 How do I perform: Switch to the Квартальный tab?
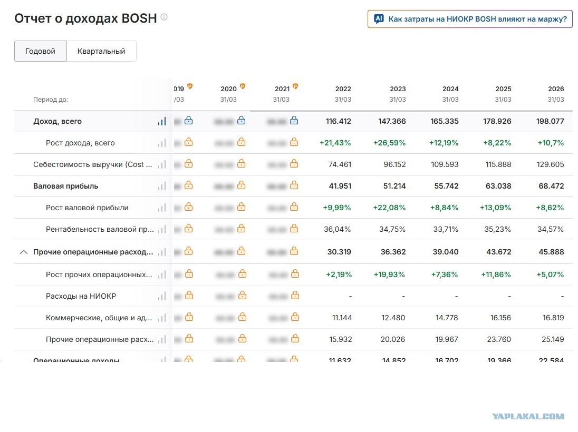pyautogui.click(x=101, y=51)
